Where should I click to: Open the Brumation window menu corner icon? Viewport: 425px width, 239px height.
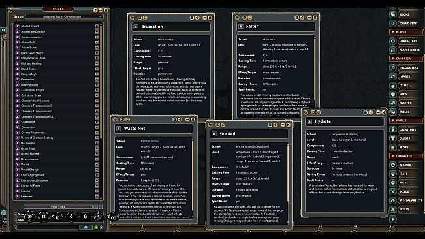click(x=133, y=18)
